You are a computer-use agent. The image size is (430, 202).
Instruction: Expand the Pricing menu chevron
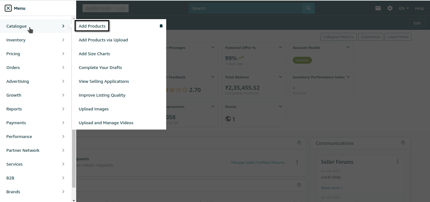pos(63,54)
